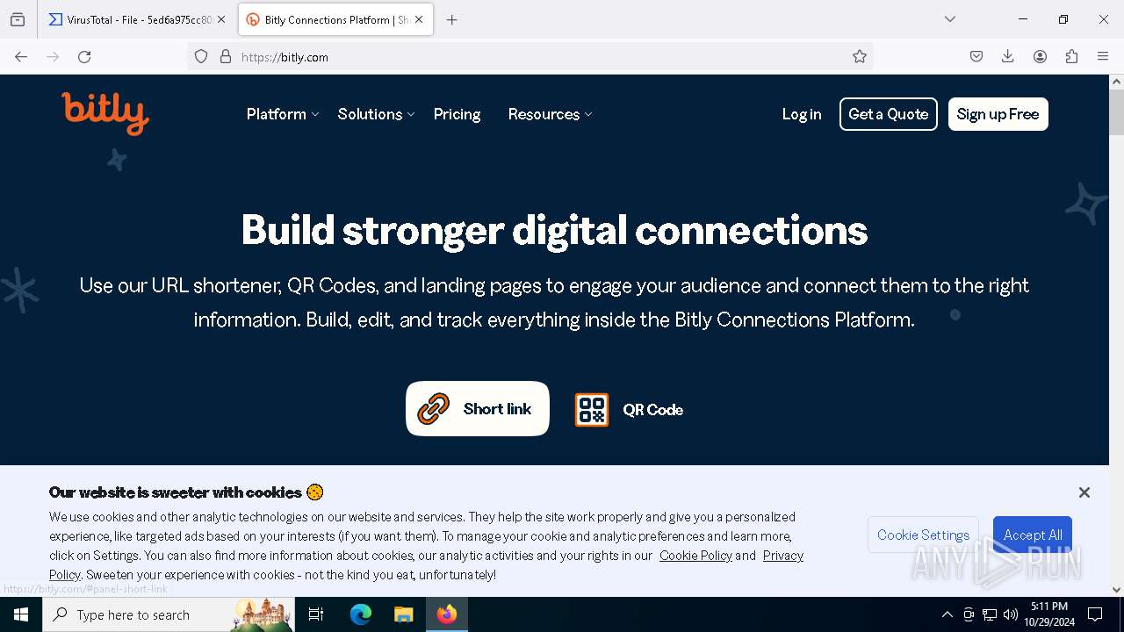Open the Windows Start menu
This screenshot has height=632, width=1124.
point(21,614)
